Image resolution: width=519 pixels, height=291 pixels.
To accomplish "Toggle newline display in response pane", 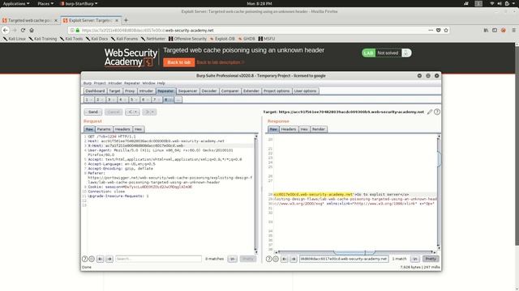I will (415, 259).
